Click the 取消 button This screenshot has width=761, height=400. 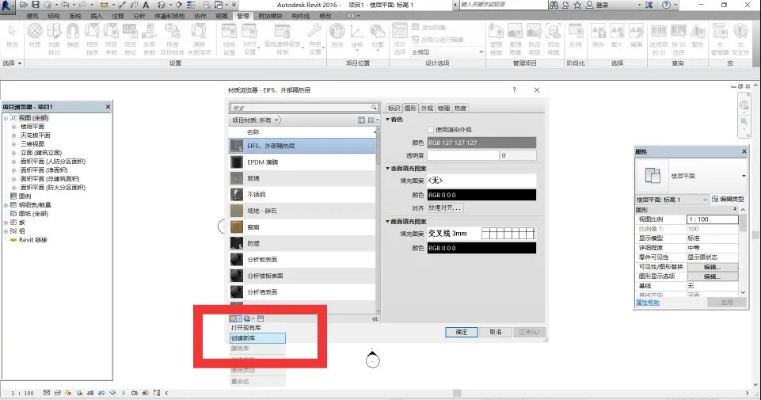pos(495,332)
